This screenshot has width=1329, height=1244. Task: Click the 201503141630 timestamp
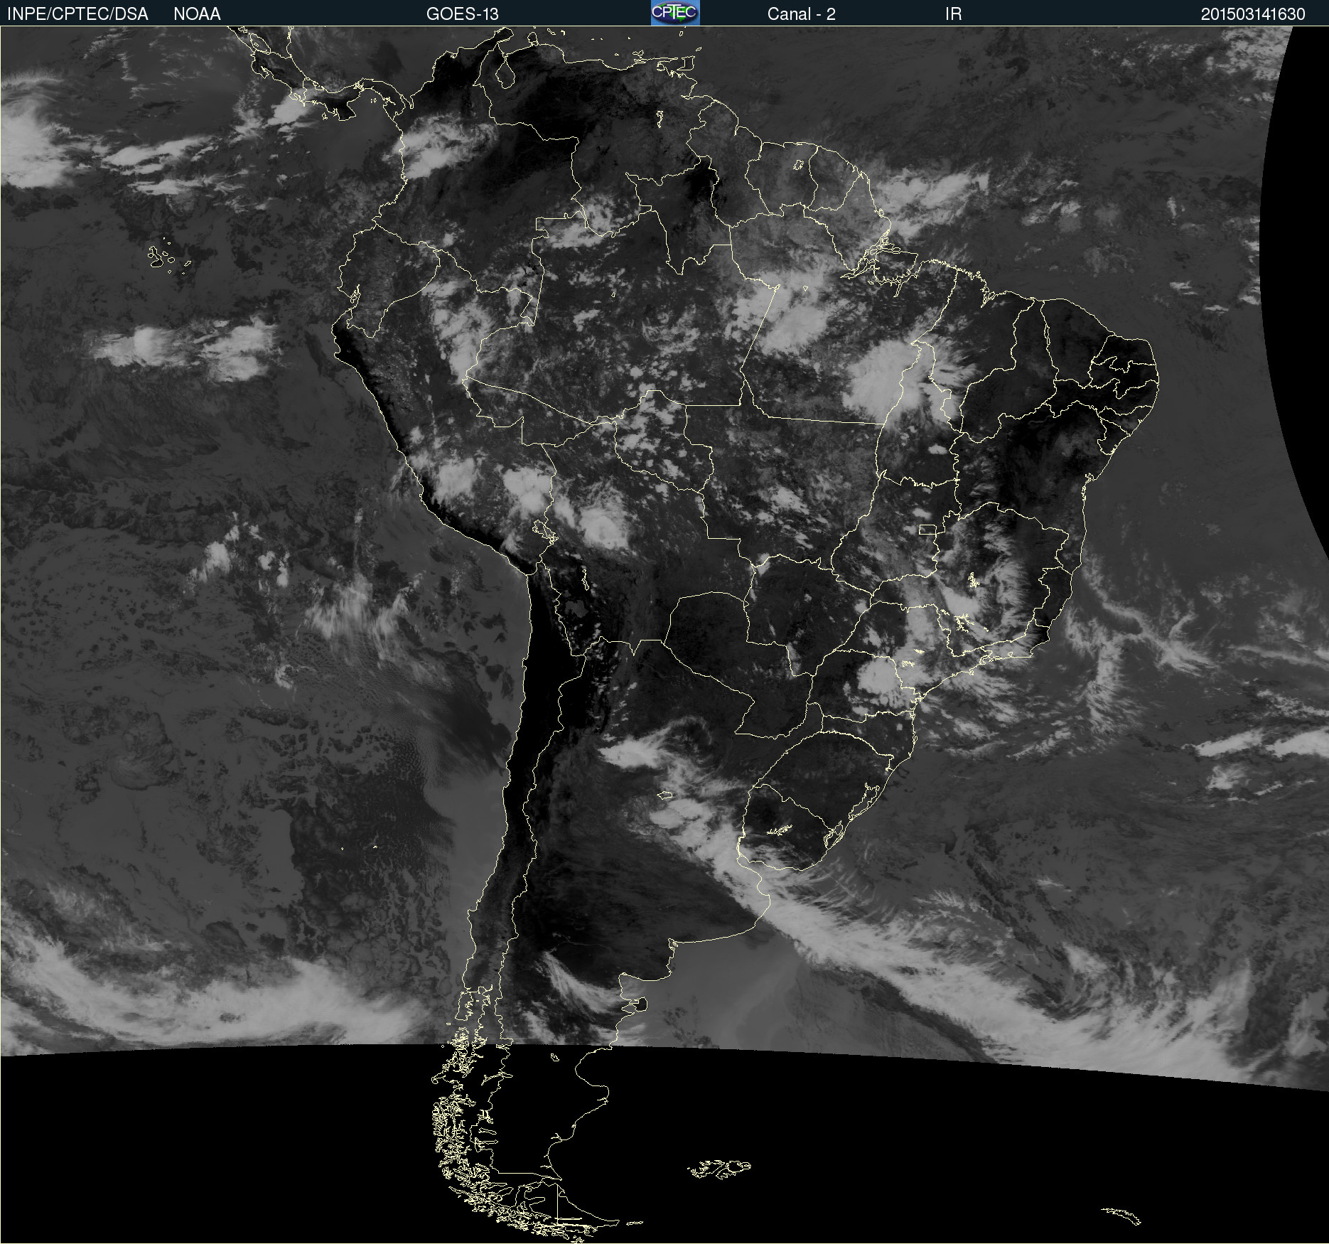tap(1253, 14)
